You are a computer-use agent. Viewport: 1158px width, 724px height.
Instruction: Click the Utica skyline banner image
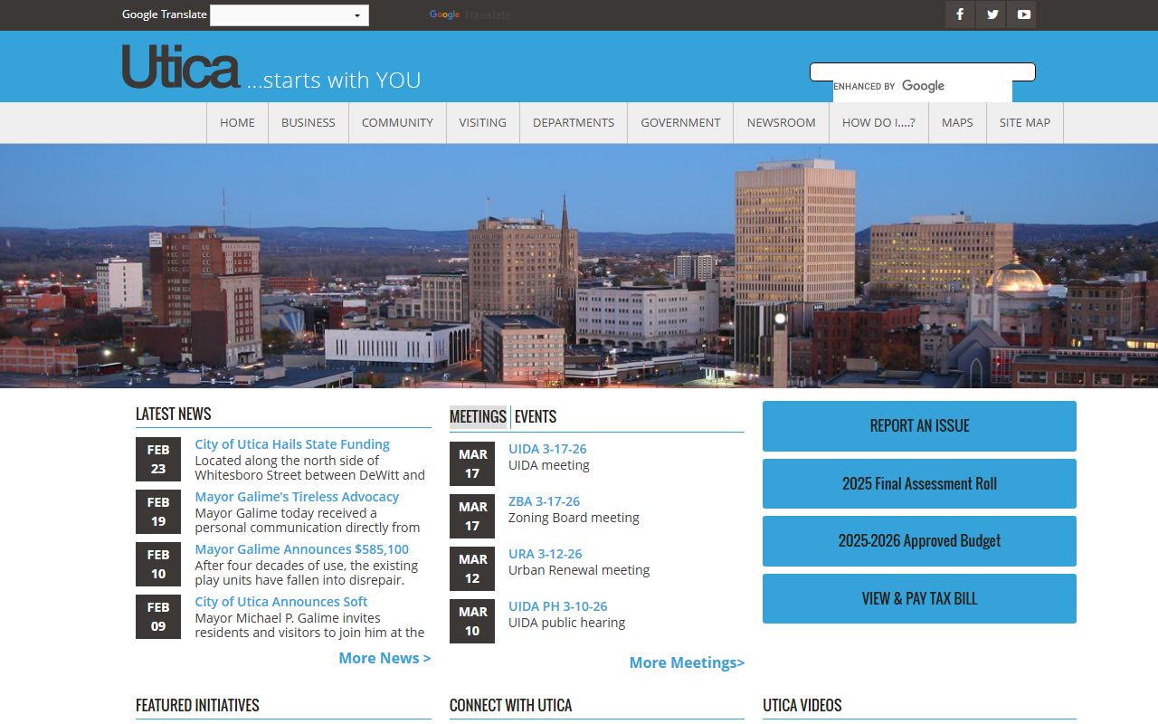pos(579,266)
